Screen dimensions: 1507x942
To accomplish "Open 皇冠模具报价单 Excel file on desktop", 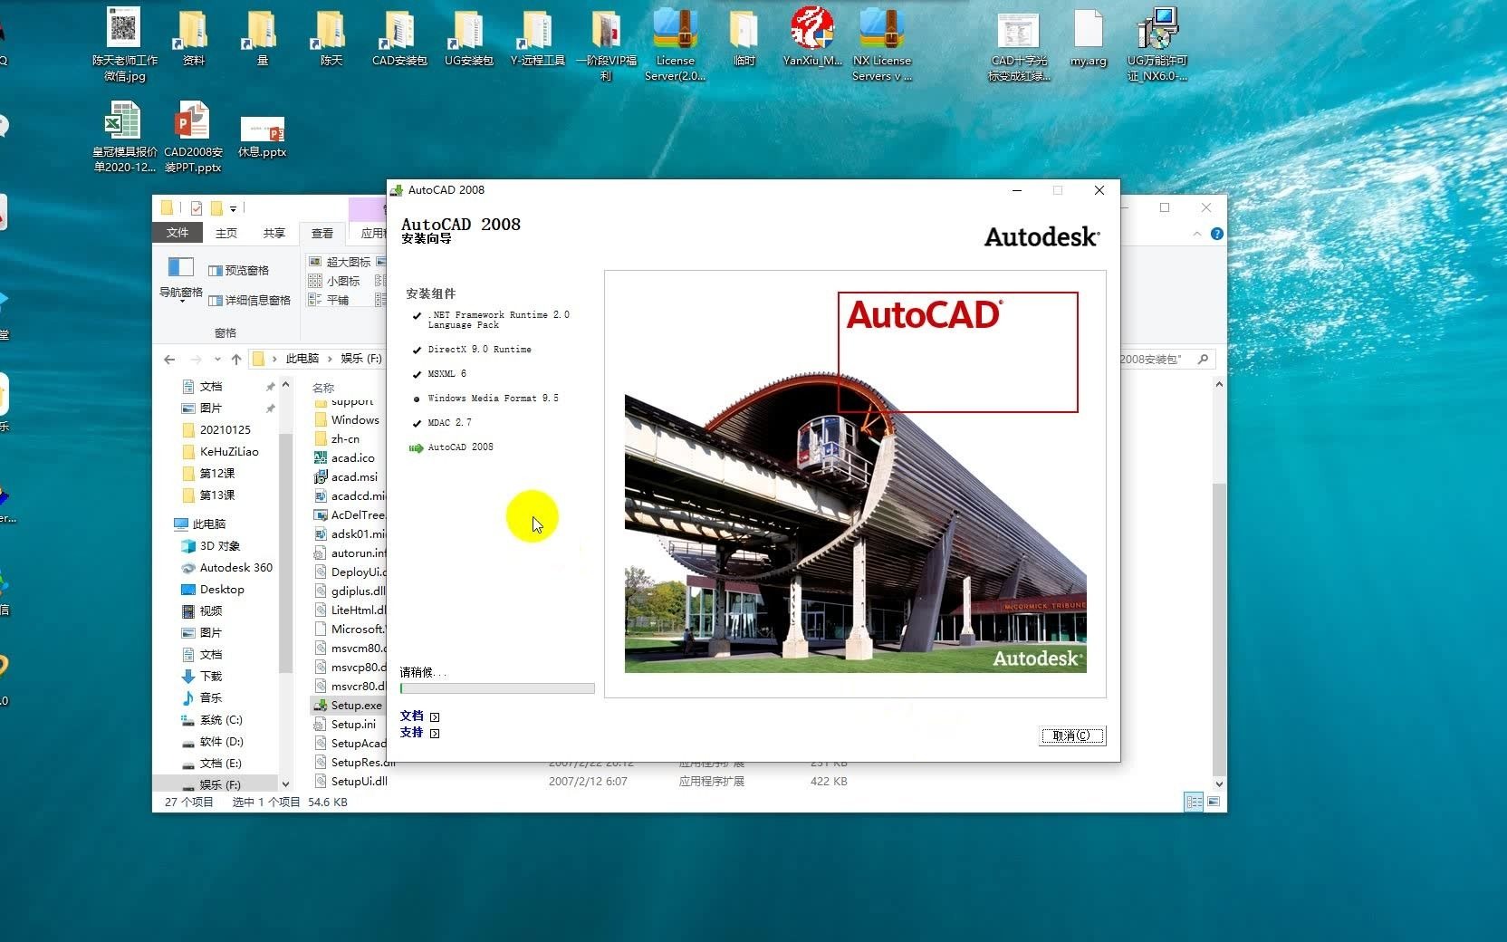I will [x=124, y=136].
